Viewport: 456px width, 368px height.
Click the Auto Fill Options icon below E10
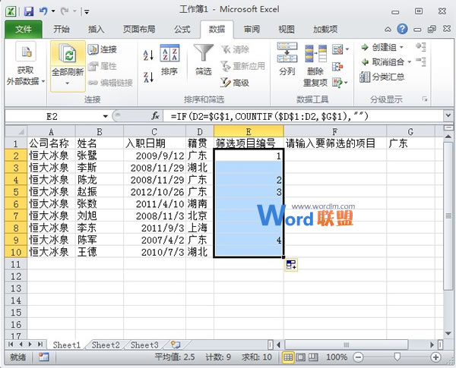292,264
